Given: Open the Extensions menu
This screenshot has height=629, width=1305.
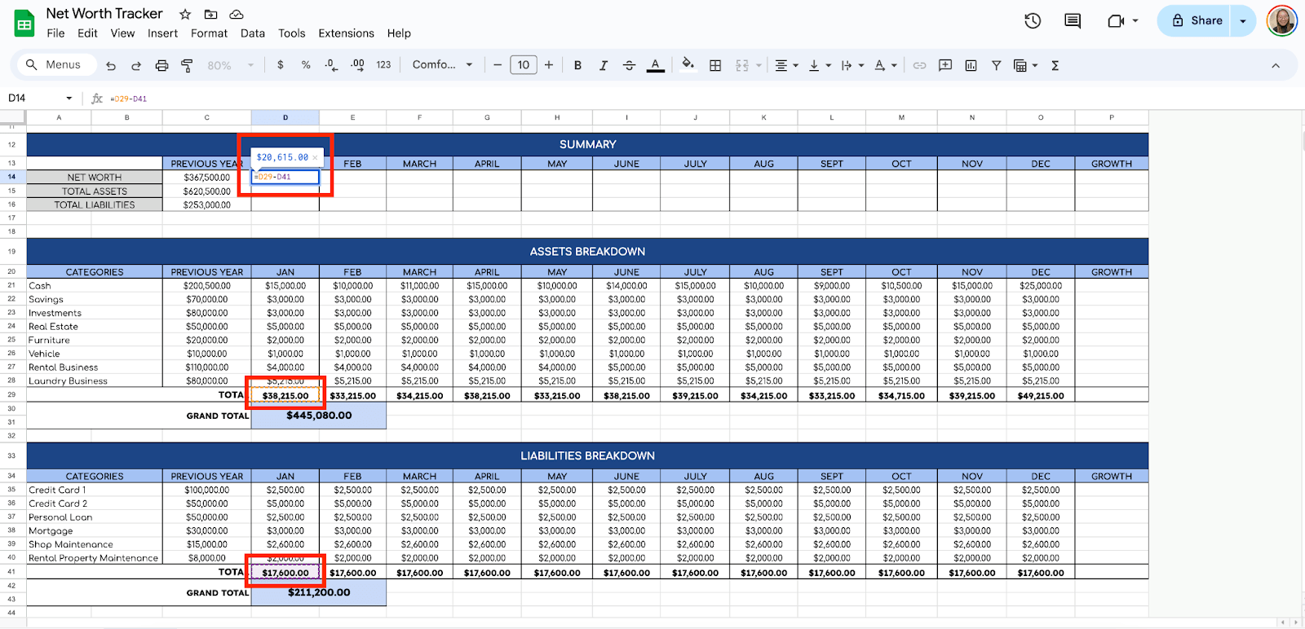Looking at the screenshot, I should 346,33.
